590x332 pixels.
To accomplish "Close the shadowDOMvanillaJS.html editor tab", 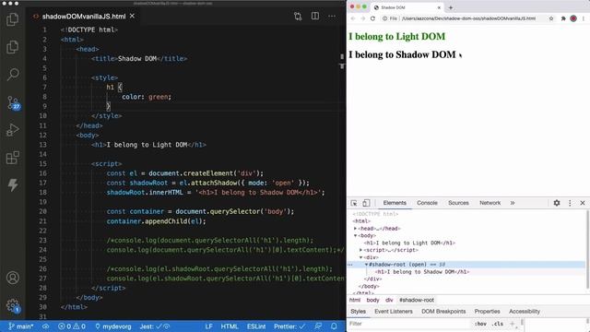I will [x=132, y=17].
